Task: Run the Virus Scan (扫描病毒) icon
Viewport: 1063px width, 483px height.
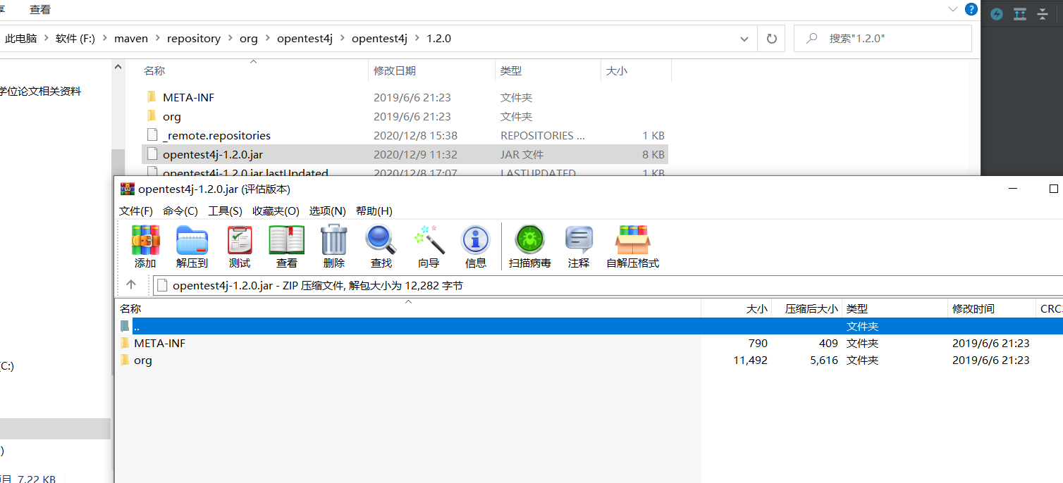Action: coord(529,240)
